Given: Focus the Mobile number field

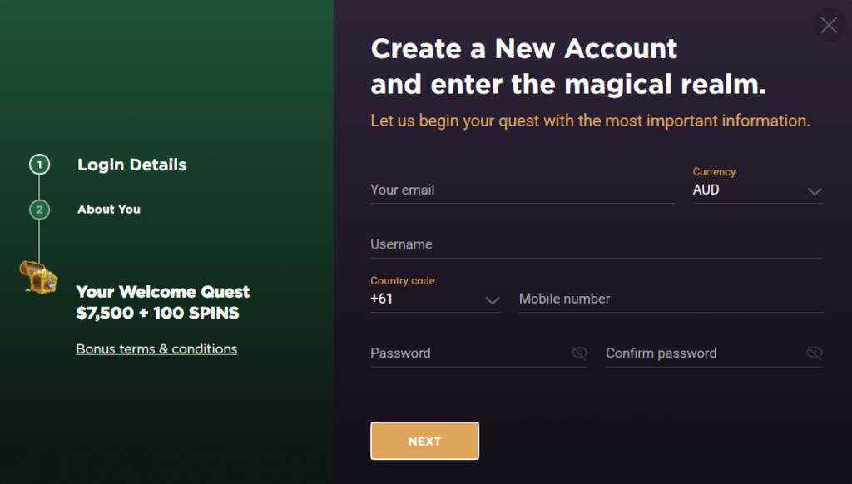Looking at the screenshot, I should point(671,299).
